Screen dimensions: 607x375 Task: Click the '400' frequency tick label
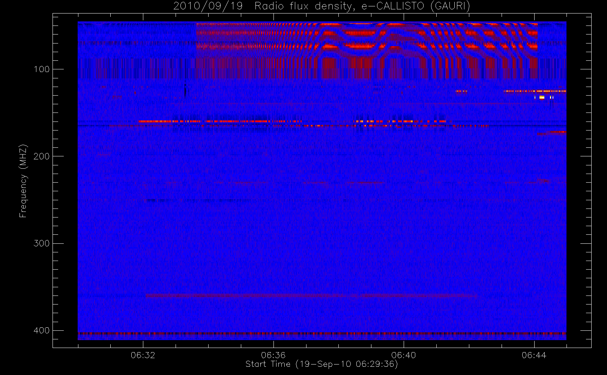(x=41, y=330)
